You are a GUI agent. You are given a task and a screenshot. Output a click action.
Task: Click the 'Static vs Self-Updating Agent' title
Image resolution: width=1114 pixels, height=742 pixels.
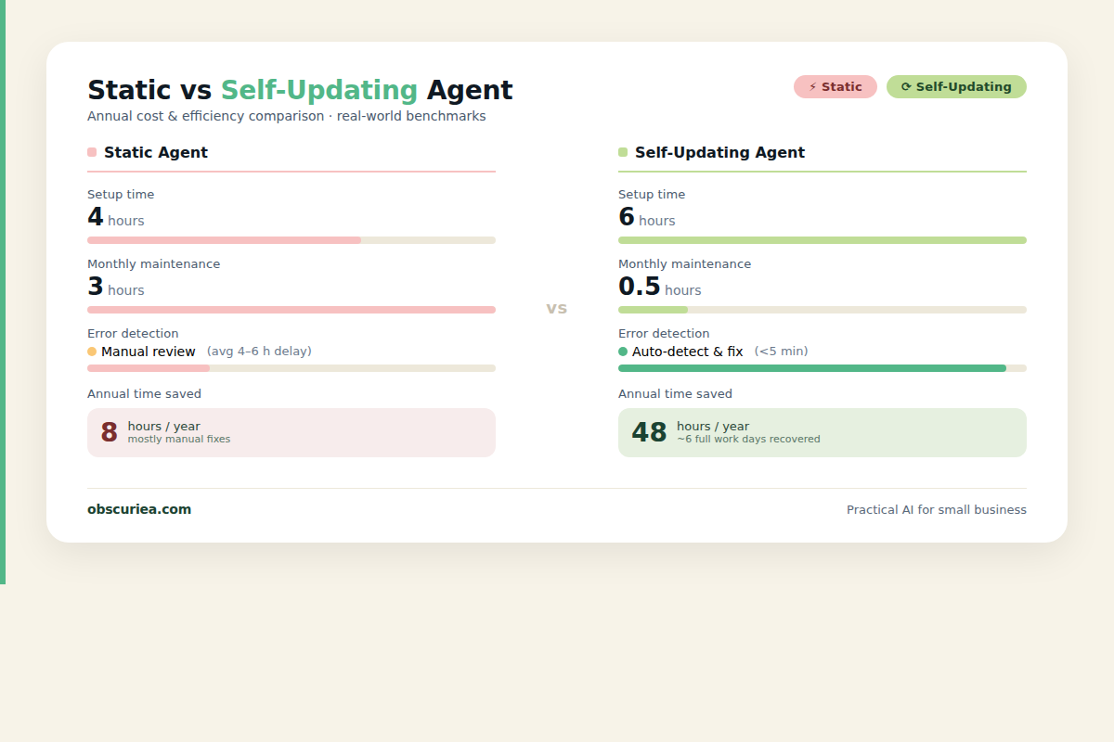point(300,90)
